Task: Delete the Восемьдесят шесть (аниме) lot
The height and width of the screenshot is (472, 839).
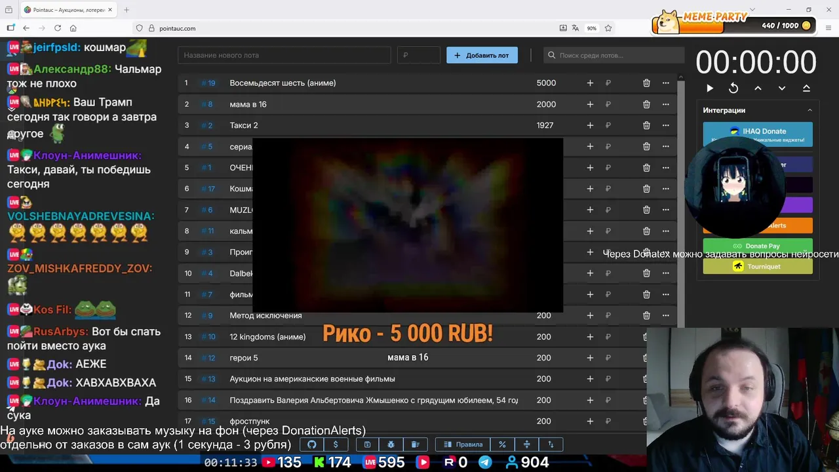Action: pyautogui.click(x=646, y=83)
